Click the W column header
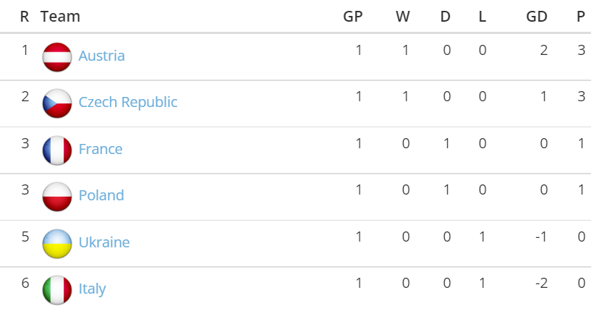 403,16
